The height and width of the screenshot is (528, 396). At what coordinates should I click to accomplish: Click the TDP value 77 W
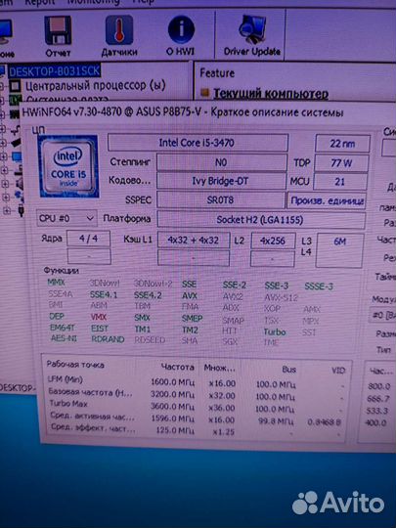[x=341, y=163]
